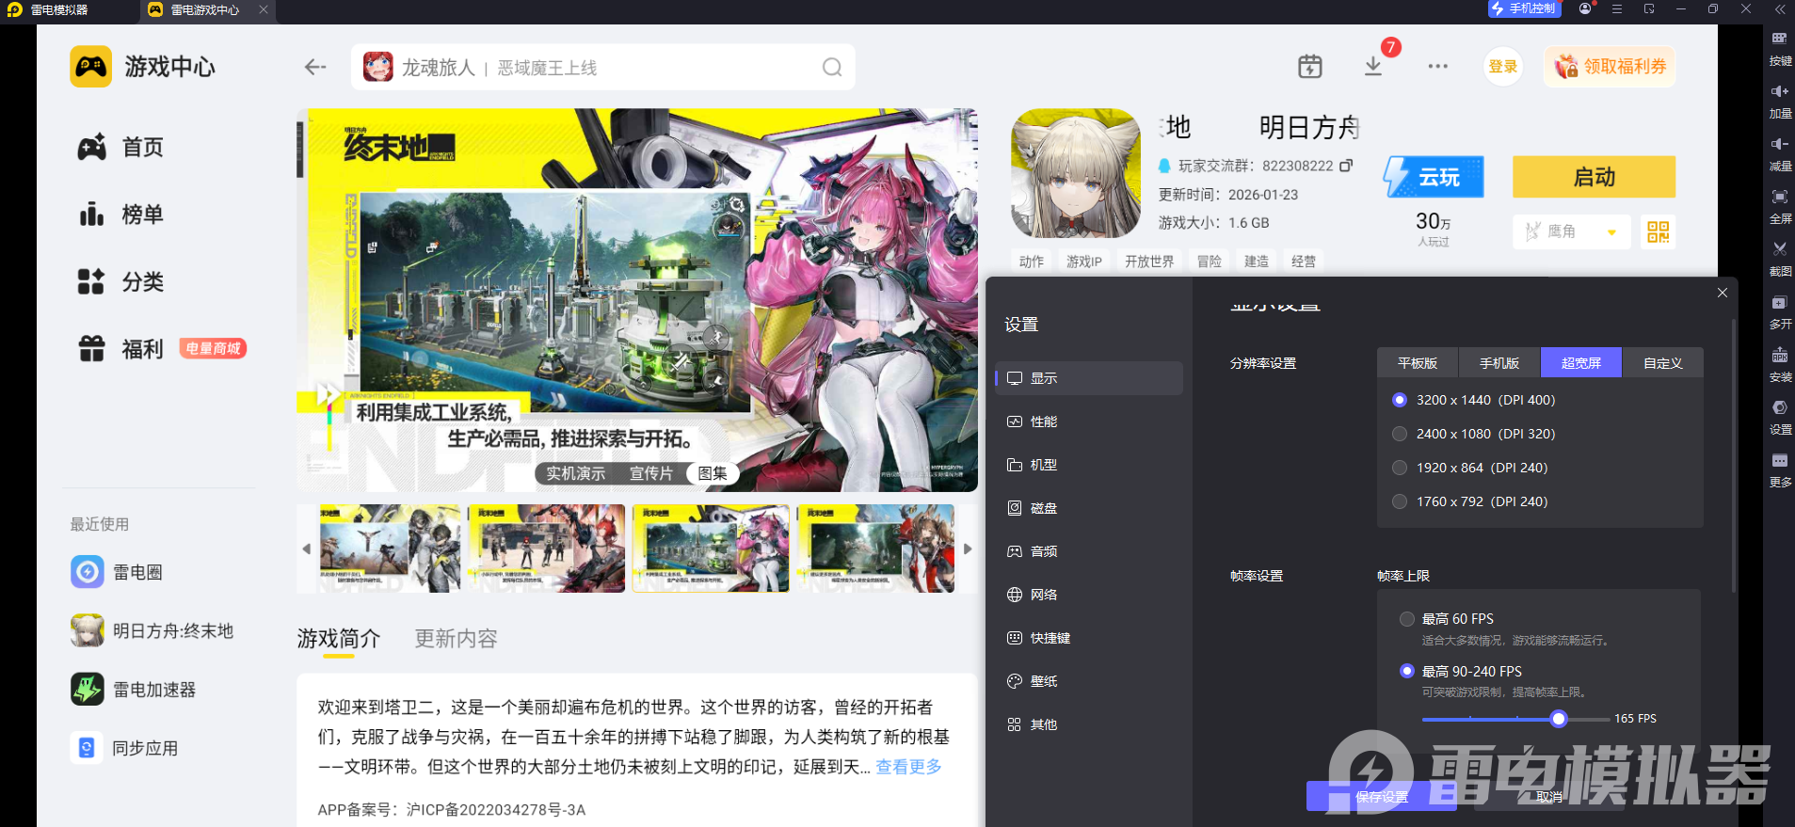Open the 福利 gift section

click(x=120, y=349)
